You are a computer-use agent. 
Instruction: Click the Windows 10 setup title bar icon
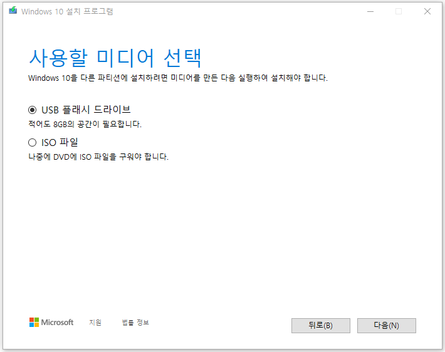tap(13, 11)
